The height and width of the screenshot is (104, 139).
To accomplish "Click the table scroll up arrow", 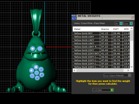I will point(131,28).
